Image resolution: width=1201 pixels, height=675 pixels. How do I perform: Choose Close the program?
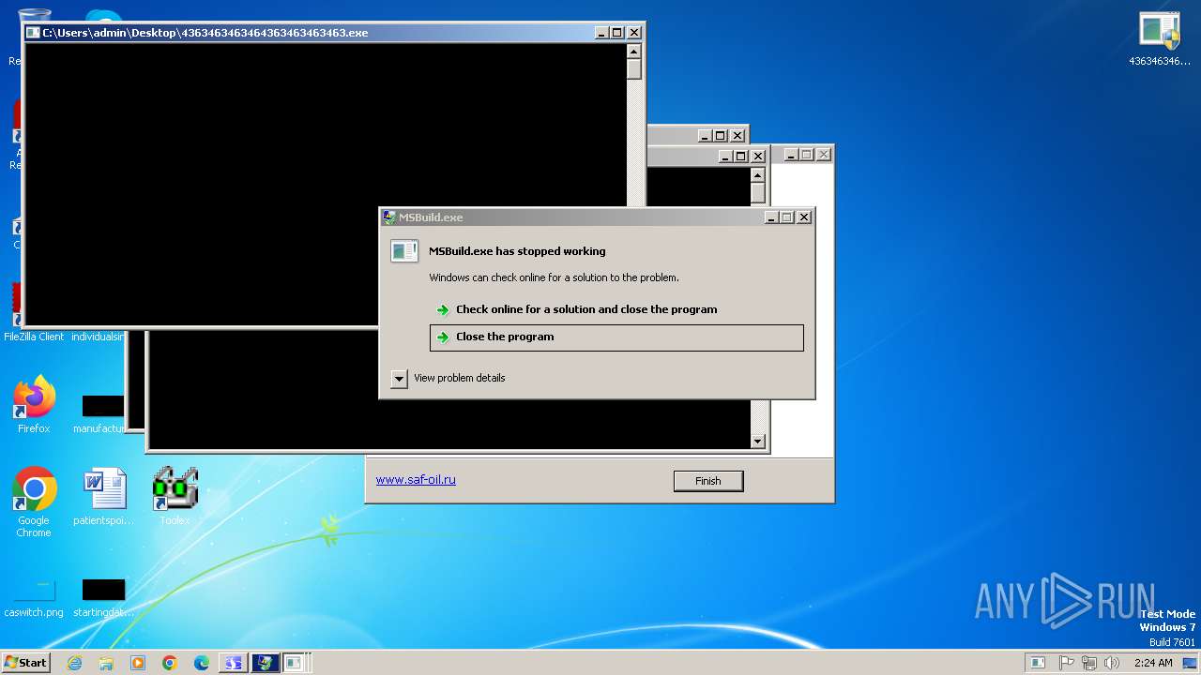coord(616,337)
